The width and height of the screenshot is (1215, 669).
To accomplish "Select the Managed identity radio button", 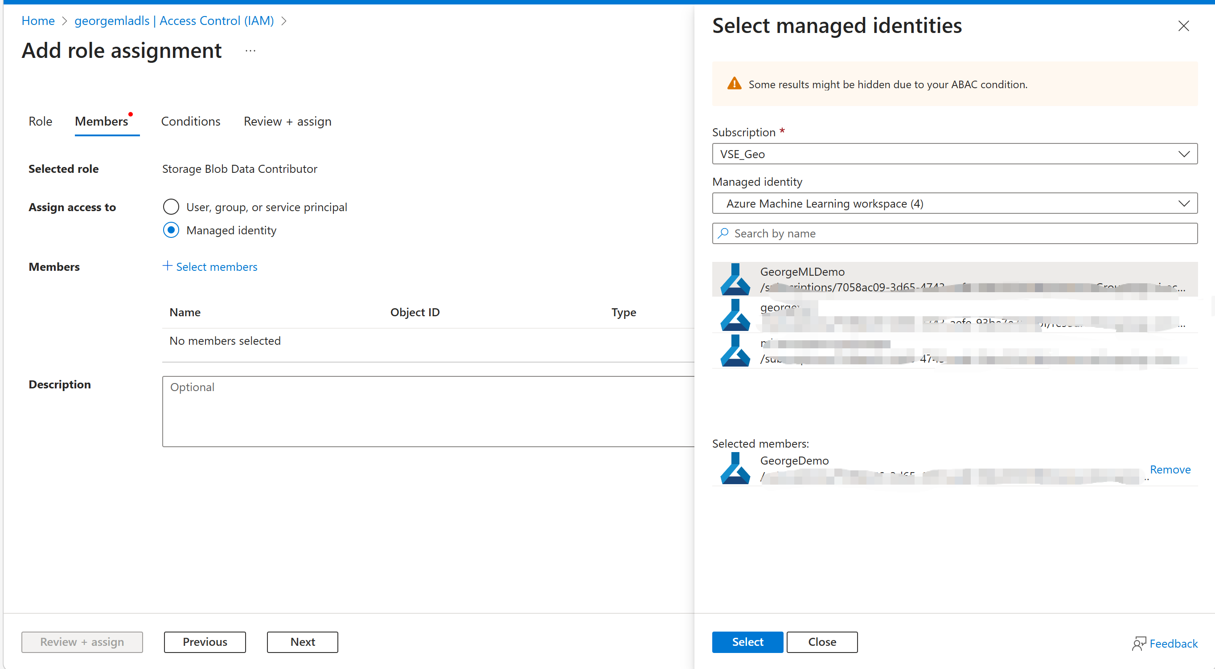I will [x=171, y=230].
